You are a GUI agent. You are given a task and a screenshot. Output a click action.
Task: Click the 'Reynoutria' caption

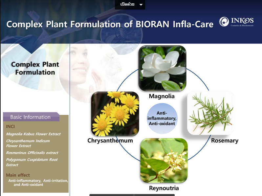pyautogui.click(x=164, y=188)
